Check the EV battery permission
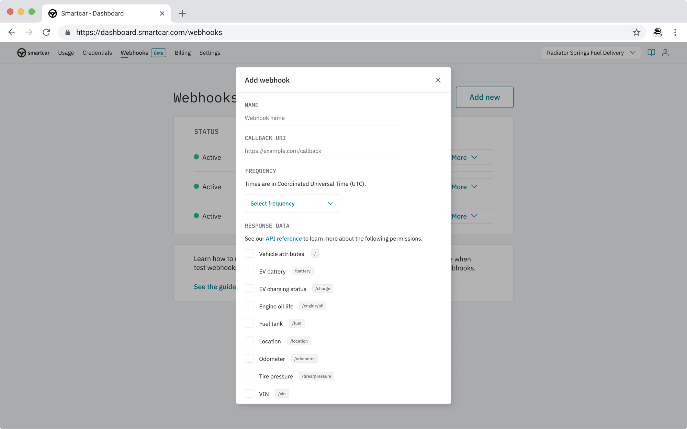 click(249, 271)
